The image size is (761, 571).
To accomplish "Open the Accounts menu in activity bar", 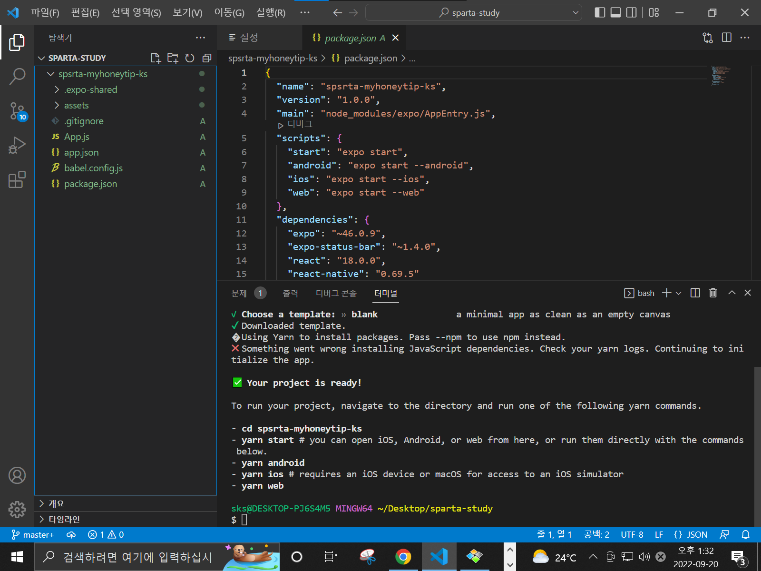I will click(x=17, y=475).
